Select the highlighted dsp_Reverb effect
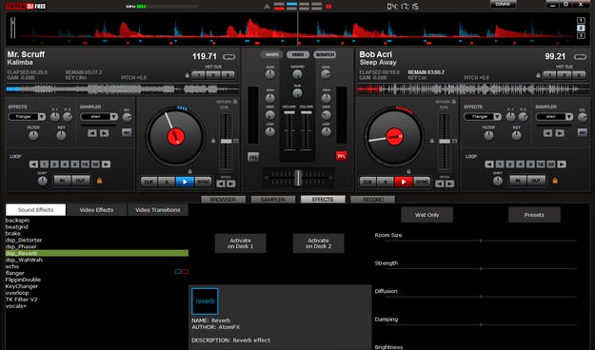 97,253
